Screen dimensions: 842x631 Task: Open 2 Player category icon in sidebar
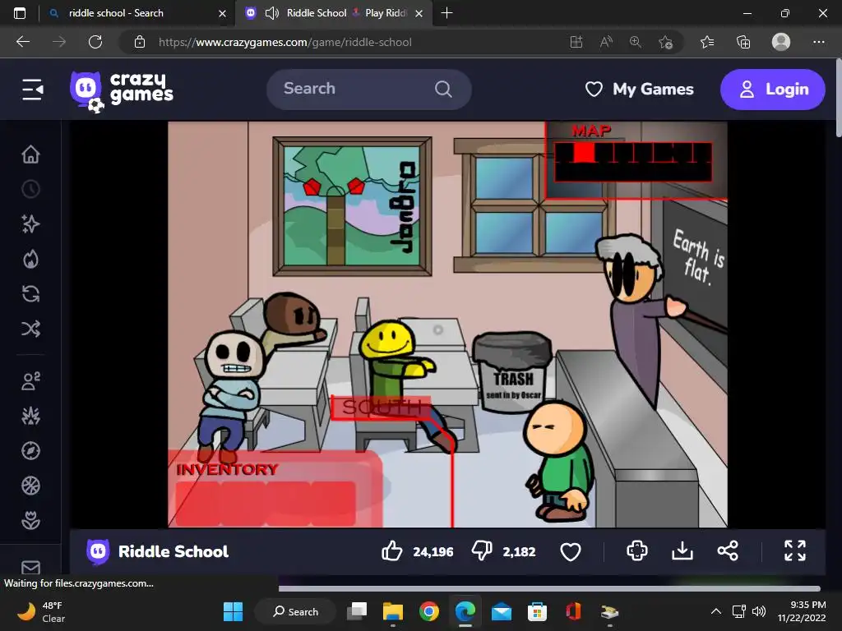[x=30, y=381]
